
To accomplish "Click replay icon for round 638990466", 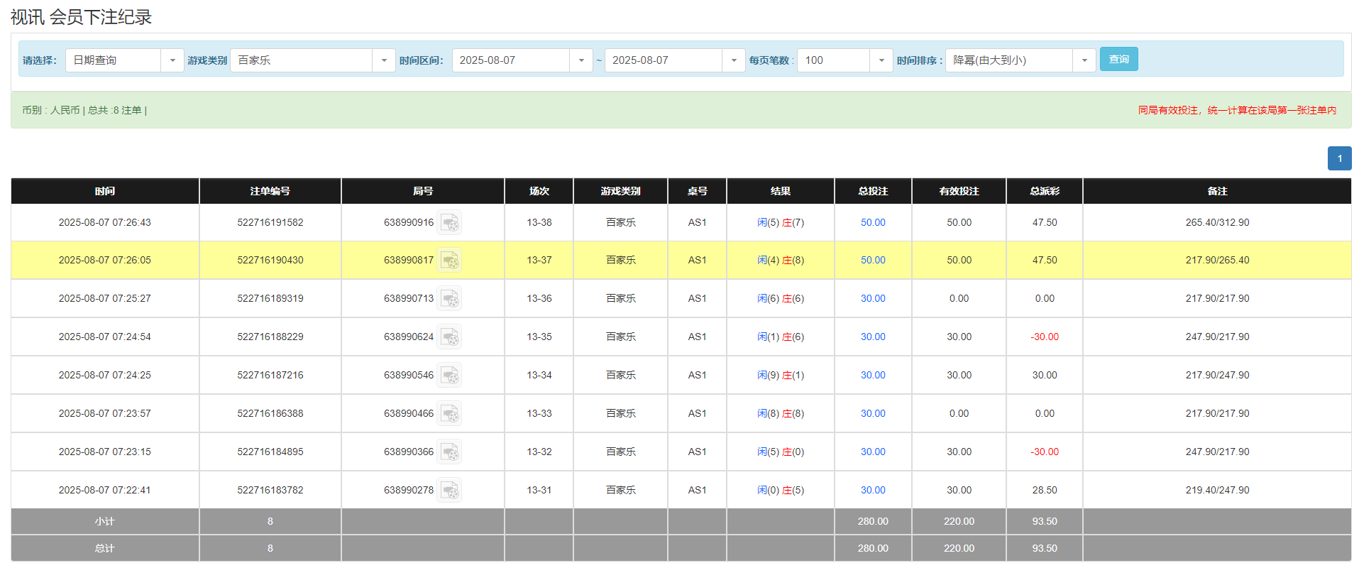I will coord(449,414).
